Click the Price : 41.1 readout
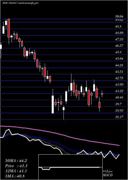 (16, 166)
